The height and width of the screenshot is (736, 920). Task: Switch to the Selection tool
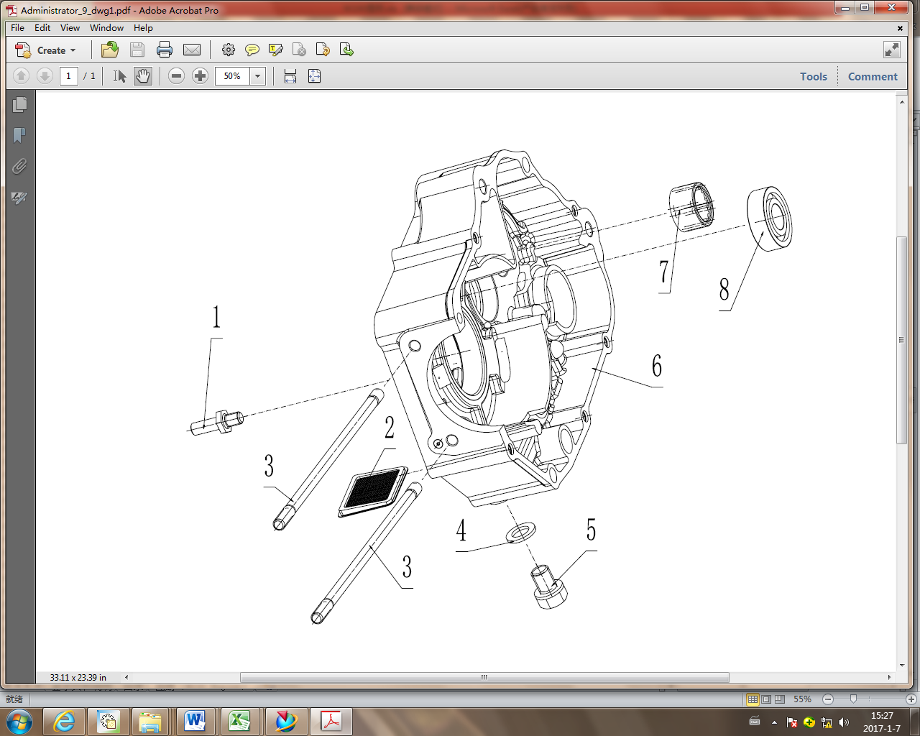point(119,75)
